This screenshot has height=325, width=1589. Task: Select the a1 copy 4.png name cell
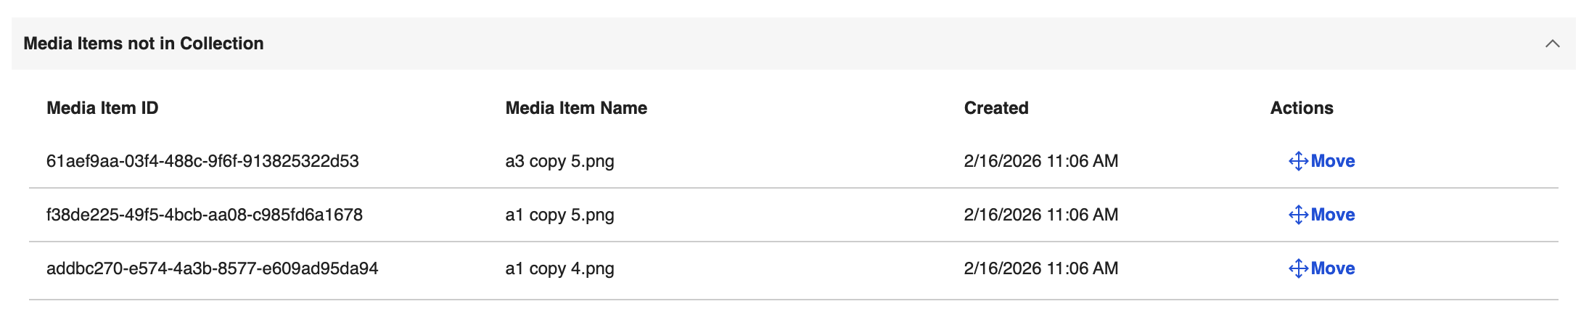click(559, 268)
